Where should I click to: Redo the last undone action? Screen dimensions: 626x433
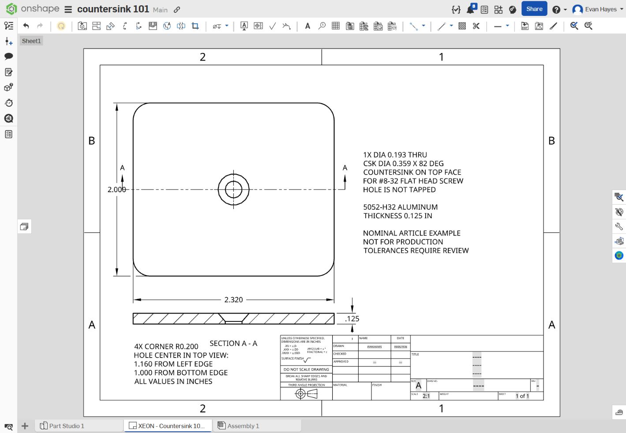click(x=40, y=26)
